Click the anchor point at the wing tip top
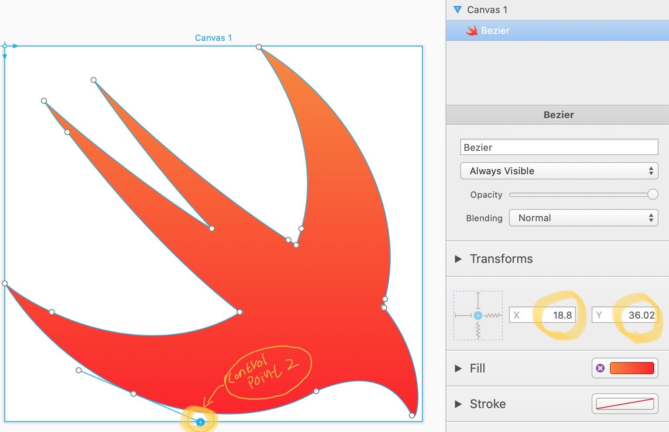Screen dimensions: 669x432 pyautogui.click(x=259, y=47)
